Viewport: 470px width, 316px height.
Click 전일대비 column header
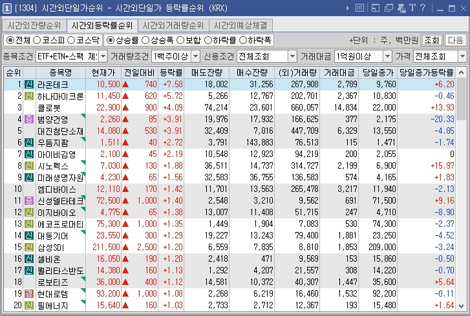140,72
